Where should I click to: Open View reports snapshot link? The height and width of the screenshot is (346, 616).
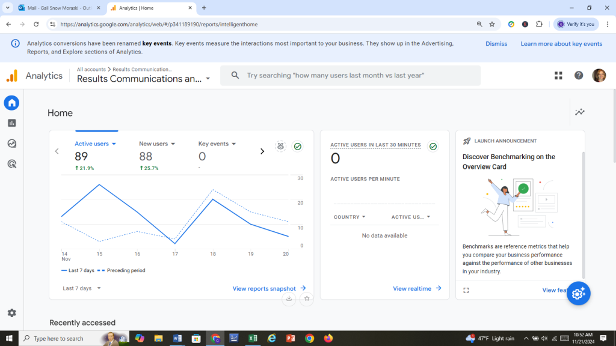pos(269,289)
